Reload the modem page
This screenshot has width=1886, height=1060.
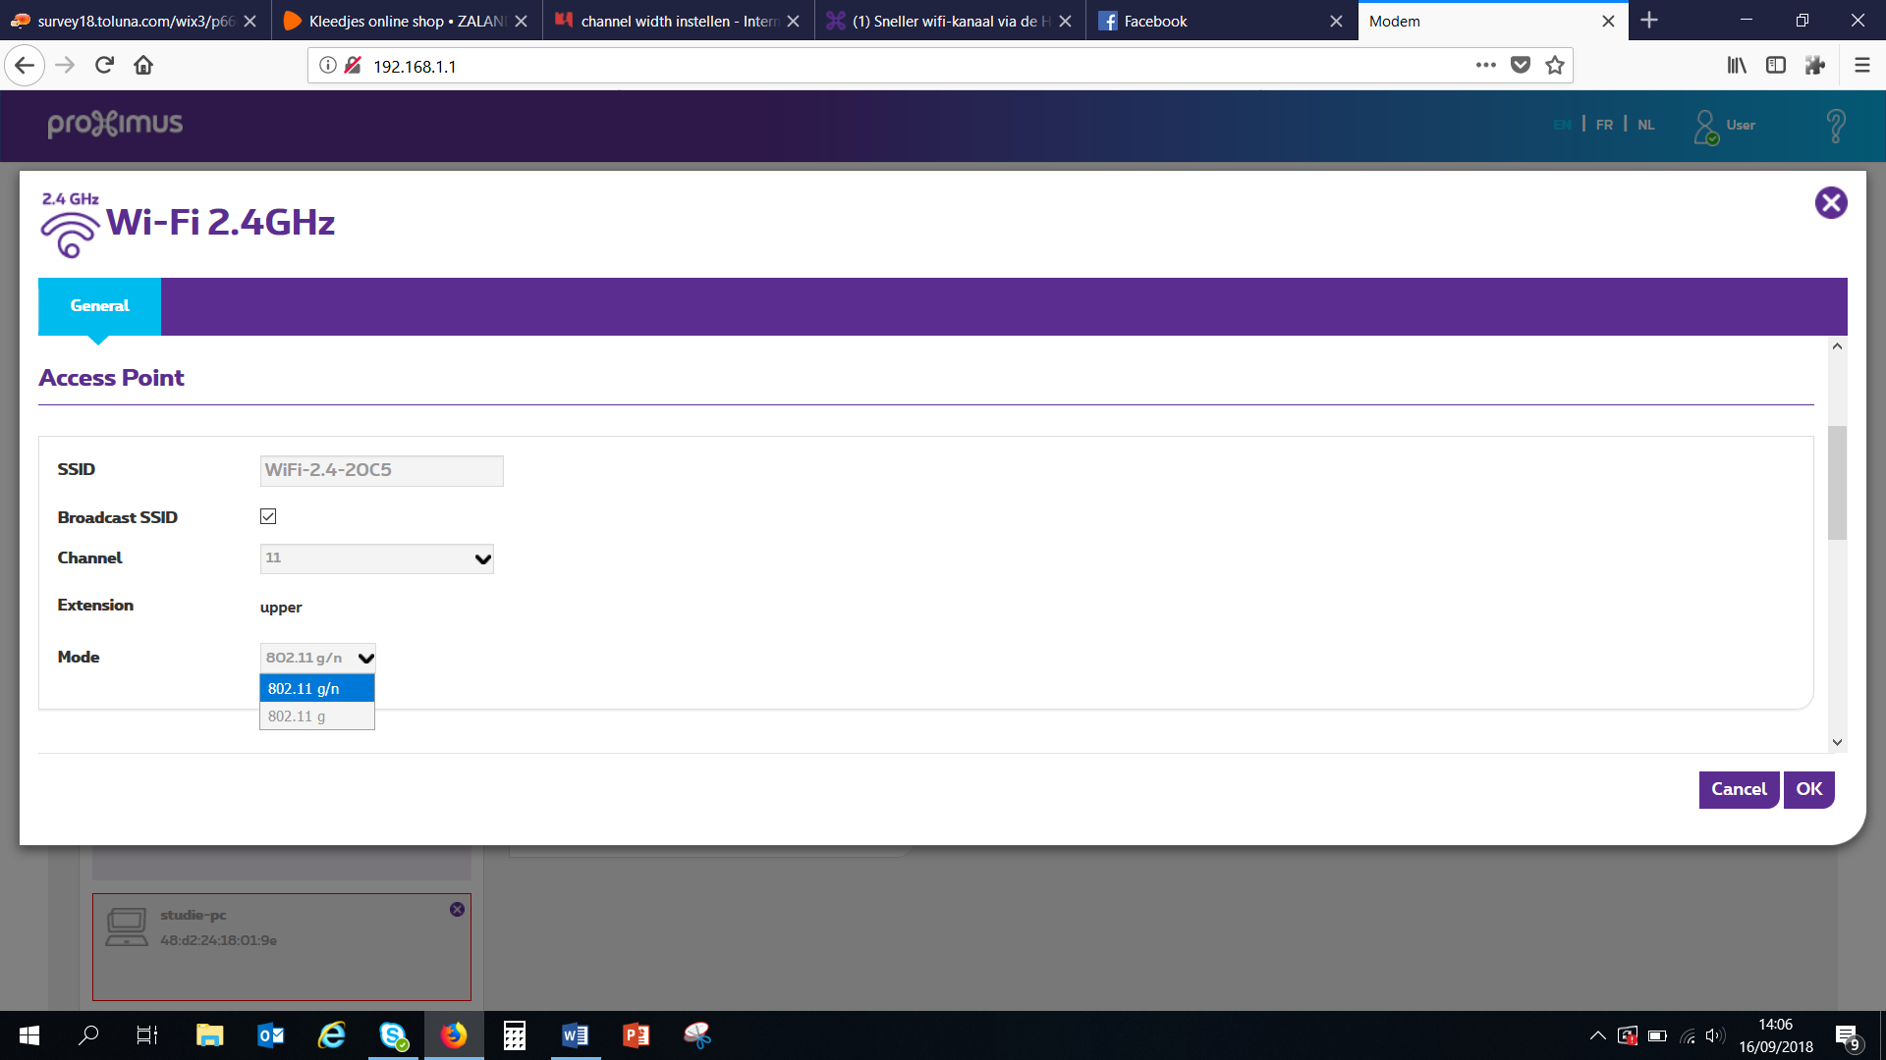104,66
